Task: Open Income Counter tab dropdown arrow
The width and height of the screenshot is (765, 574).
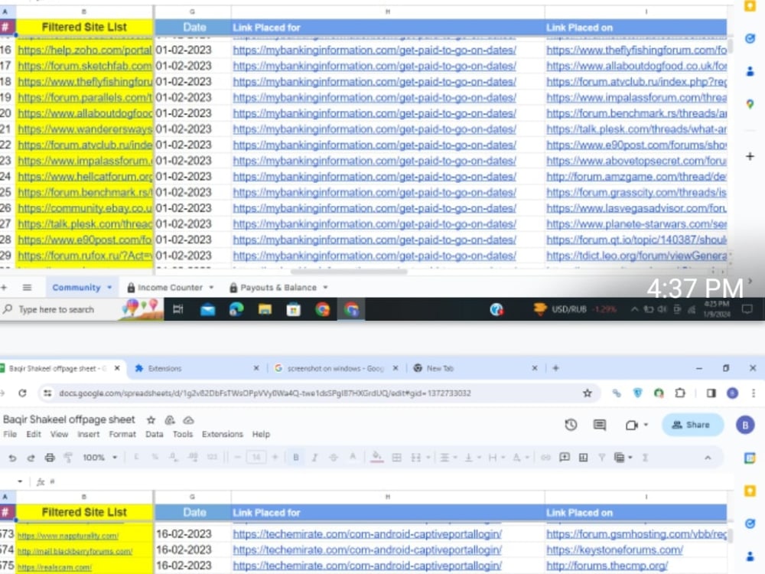Action: [x=211, y=288]
